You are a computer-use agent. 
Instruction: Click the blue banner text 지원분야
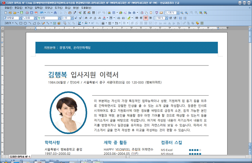pos(50,47)
